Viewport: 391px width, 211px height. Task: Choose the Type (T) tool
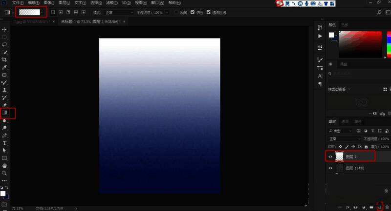point(4,143)
